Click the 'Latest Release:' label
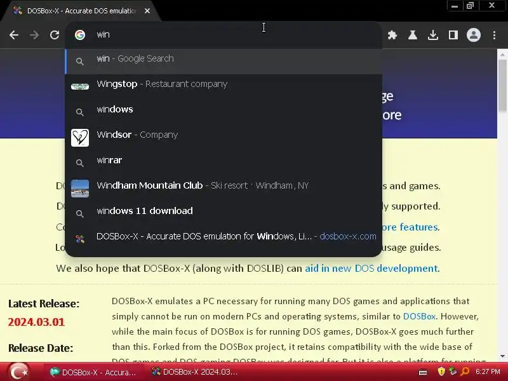This screenshot has height=381, width=508. point(44,304)
